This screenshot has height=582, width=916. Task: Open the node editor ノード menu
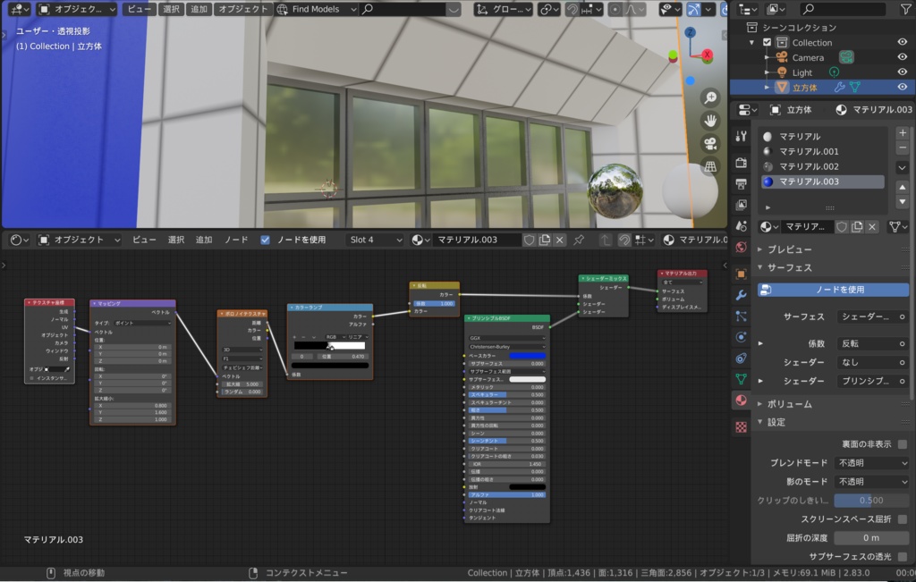click(236, 240)
